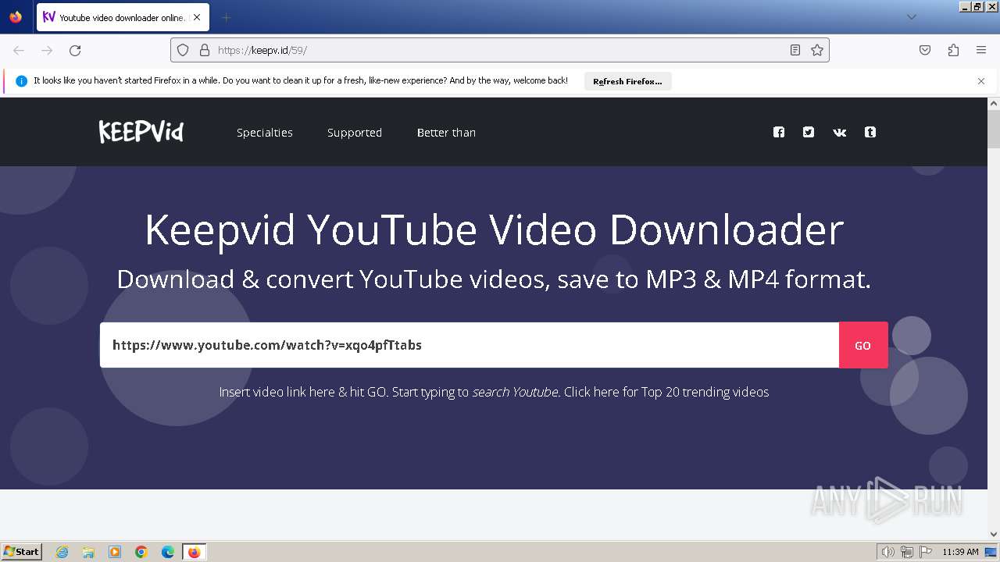Open Chrome from taskbar
The image size is (1000, 562).
pos(141,552)
